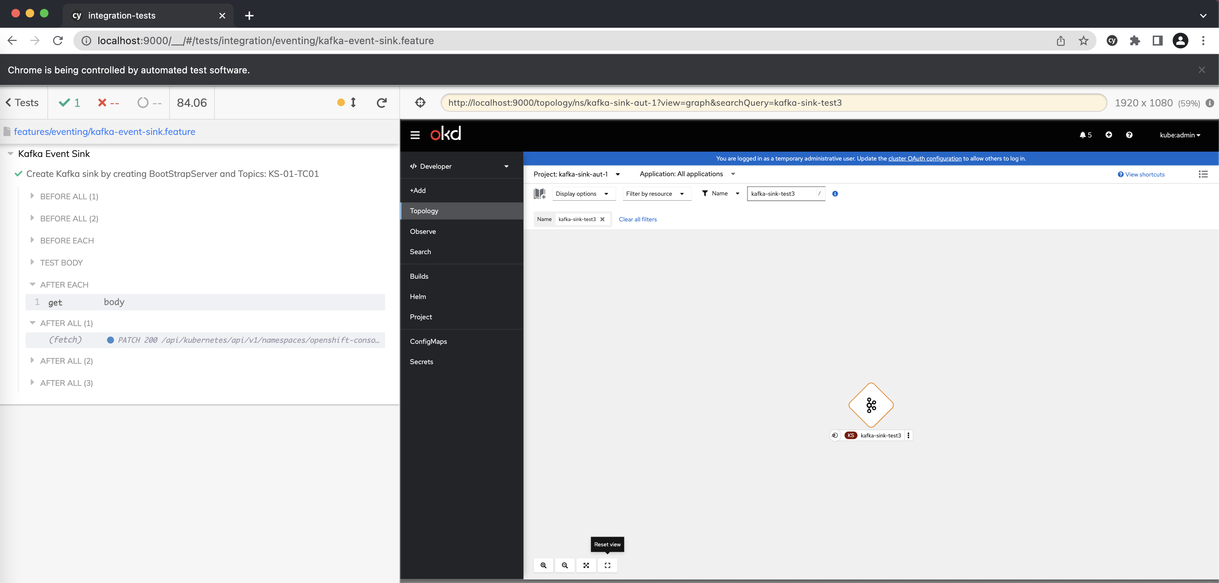Expand the TEST BODY section
Image resolution: width=1219 pixels, height=583 pixels.
point(62,262)
